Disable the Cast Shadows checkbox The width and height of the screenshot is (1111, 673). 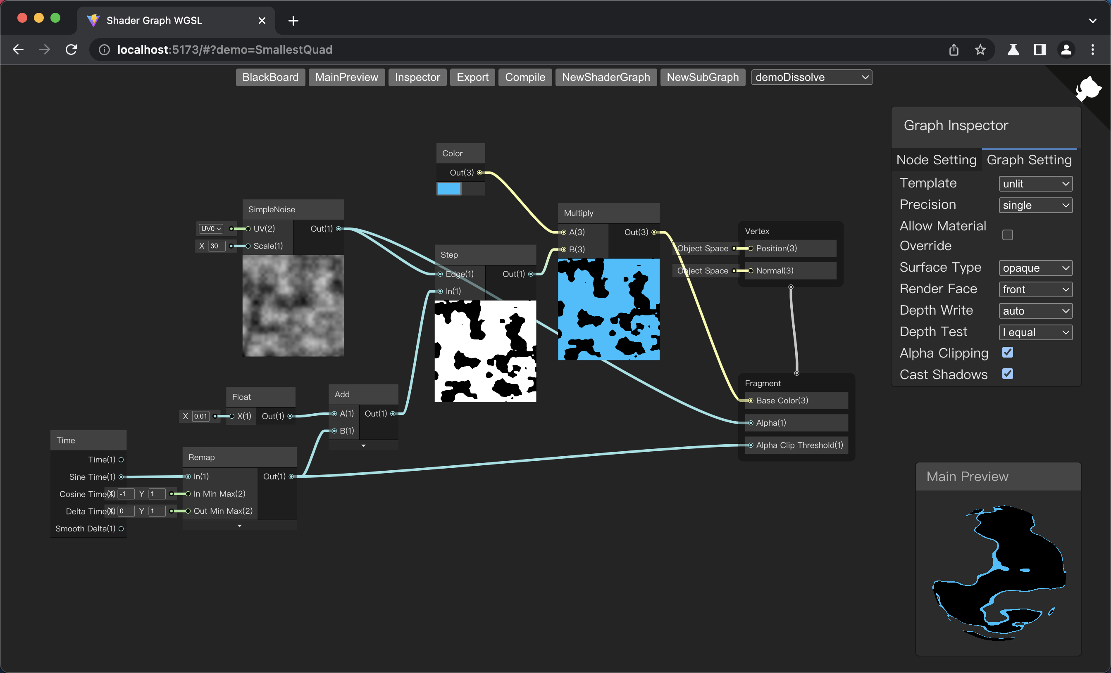coord(1007,374)
